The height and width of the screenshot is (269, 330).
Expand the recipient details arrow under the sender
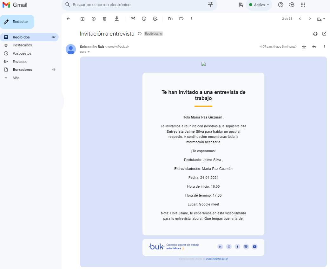pos(89,52)
